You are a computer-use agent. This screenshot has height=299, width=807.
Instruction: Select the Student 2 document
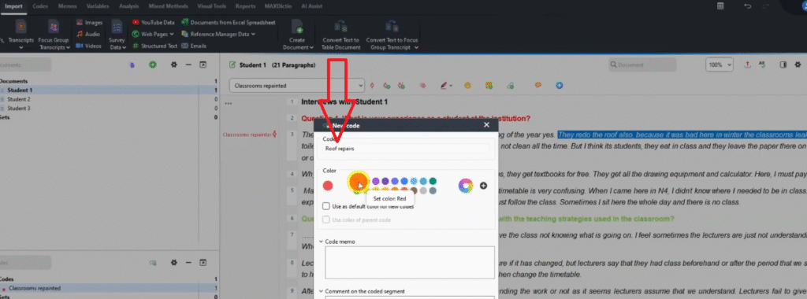19,99
